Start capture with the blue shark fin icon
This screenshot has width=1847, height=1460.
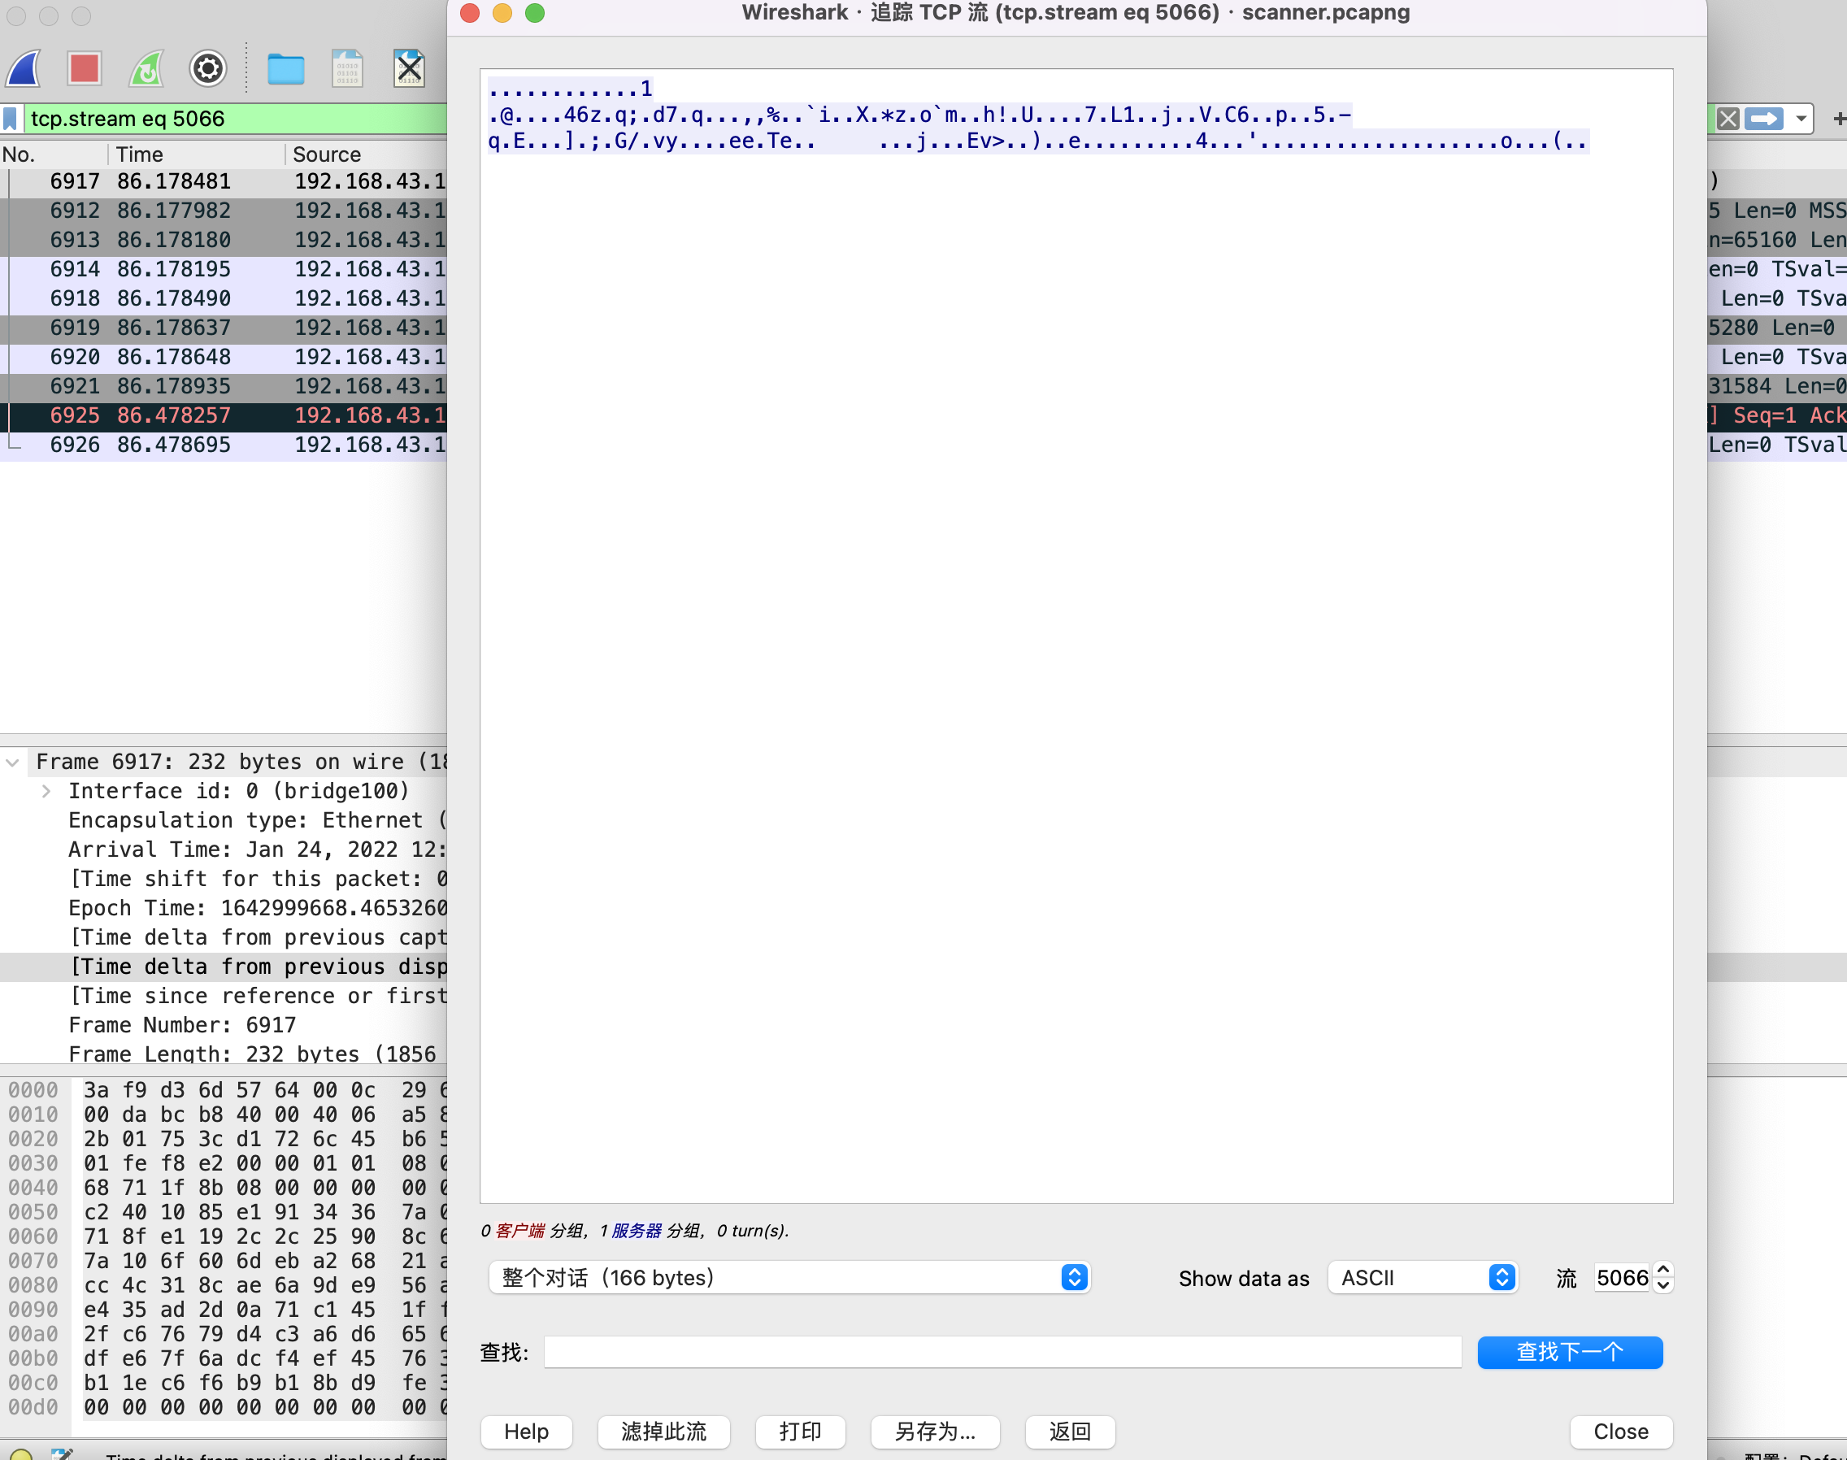pyautogui.click(x=24, y=68)
